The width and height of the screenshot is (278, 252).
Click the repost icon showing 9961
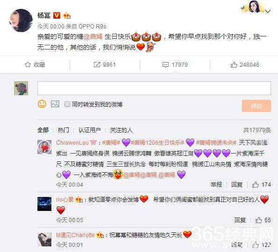click(x=97, y=65)
